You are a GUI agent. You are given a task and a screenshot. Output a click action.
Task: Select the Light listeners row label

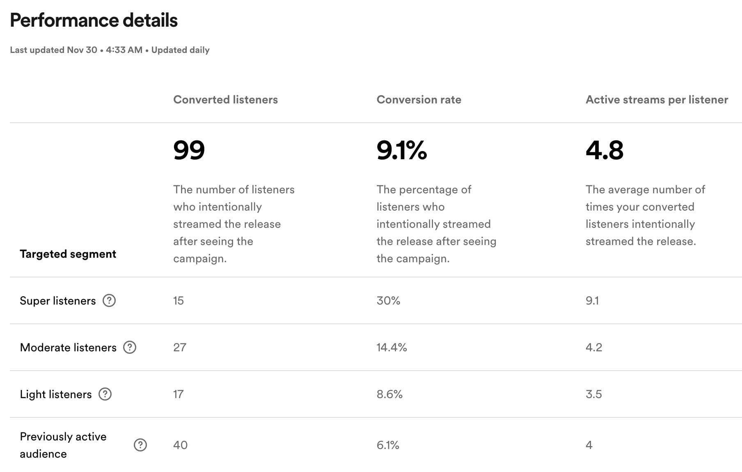pyautogui.click(x=55, y=394)
